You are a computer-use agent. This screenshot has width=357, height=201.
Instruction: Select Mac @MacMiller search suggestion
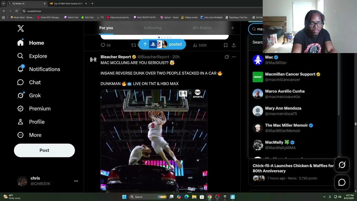coord(293,60)
